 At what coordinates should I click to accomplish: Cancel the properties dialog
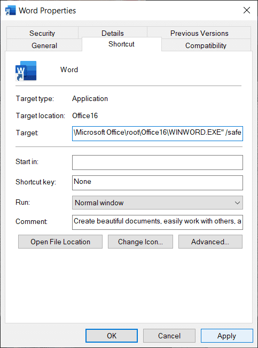click(169, 336)
